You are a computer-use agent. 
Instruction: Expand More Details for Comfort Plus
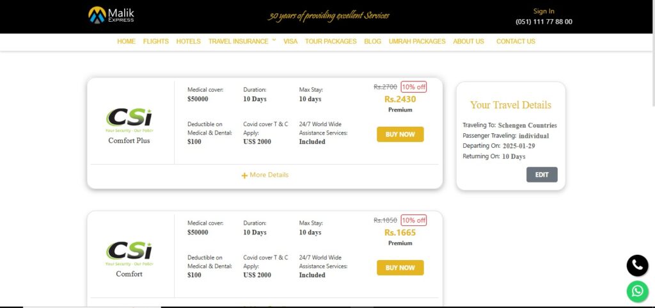(269, 175)
